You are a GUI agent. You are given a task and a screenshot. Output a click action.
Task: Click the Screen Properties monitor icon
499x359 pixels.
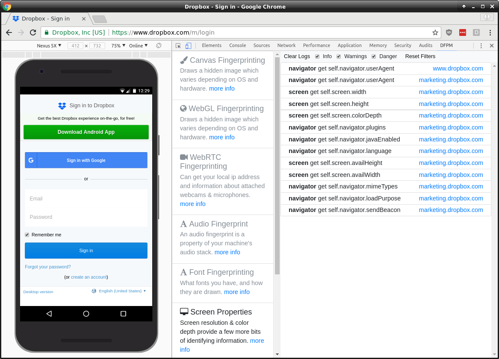184,312
